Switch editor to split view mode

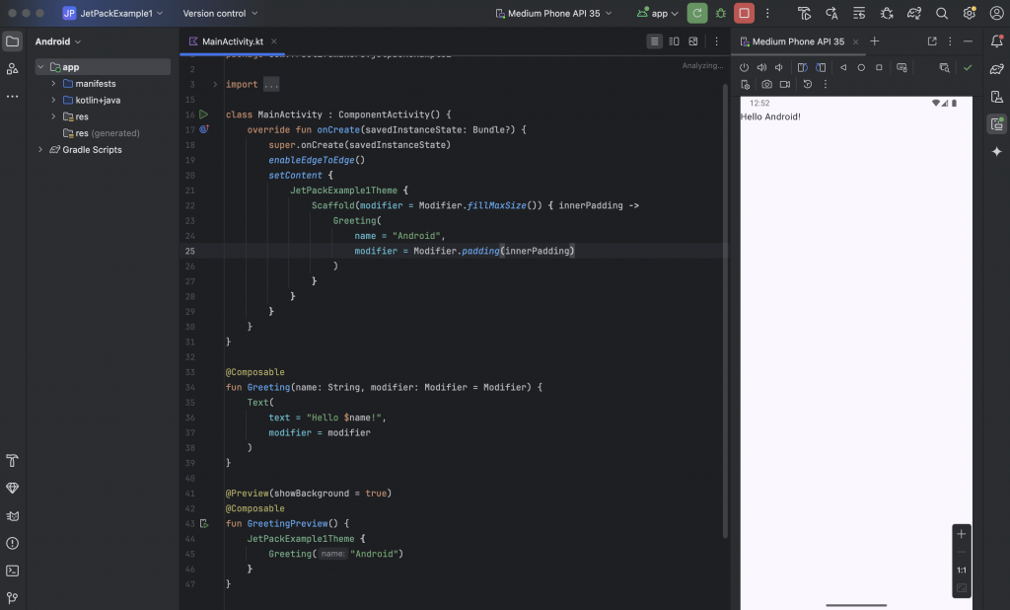675,41
